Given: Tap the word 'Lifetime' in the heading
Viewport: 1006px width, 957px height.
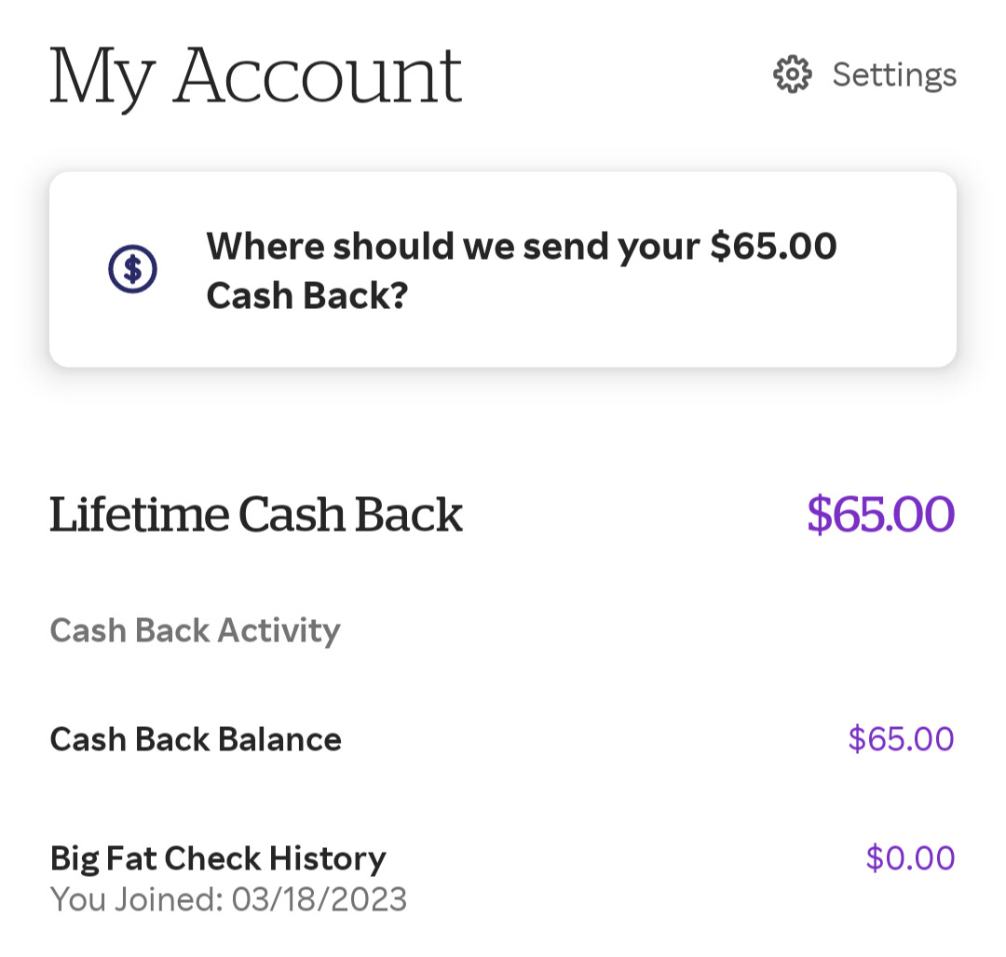Looking at the screenshot, I should pos(138,514).
